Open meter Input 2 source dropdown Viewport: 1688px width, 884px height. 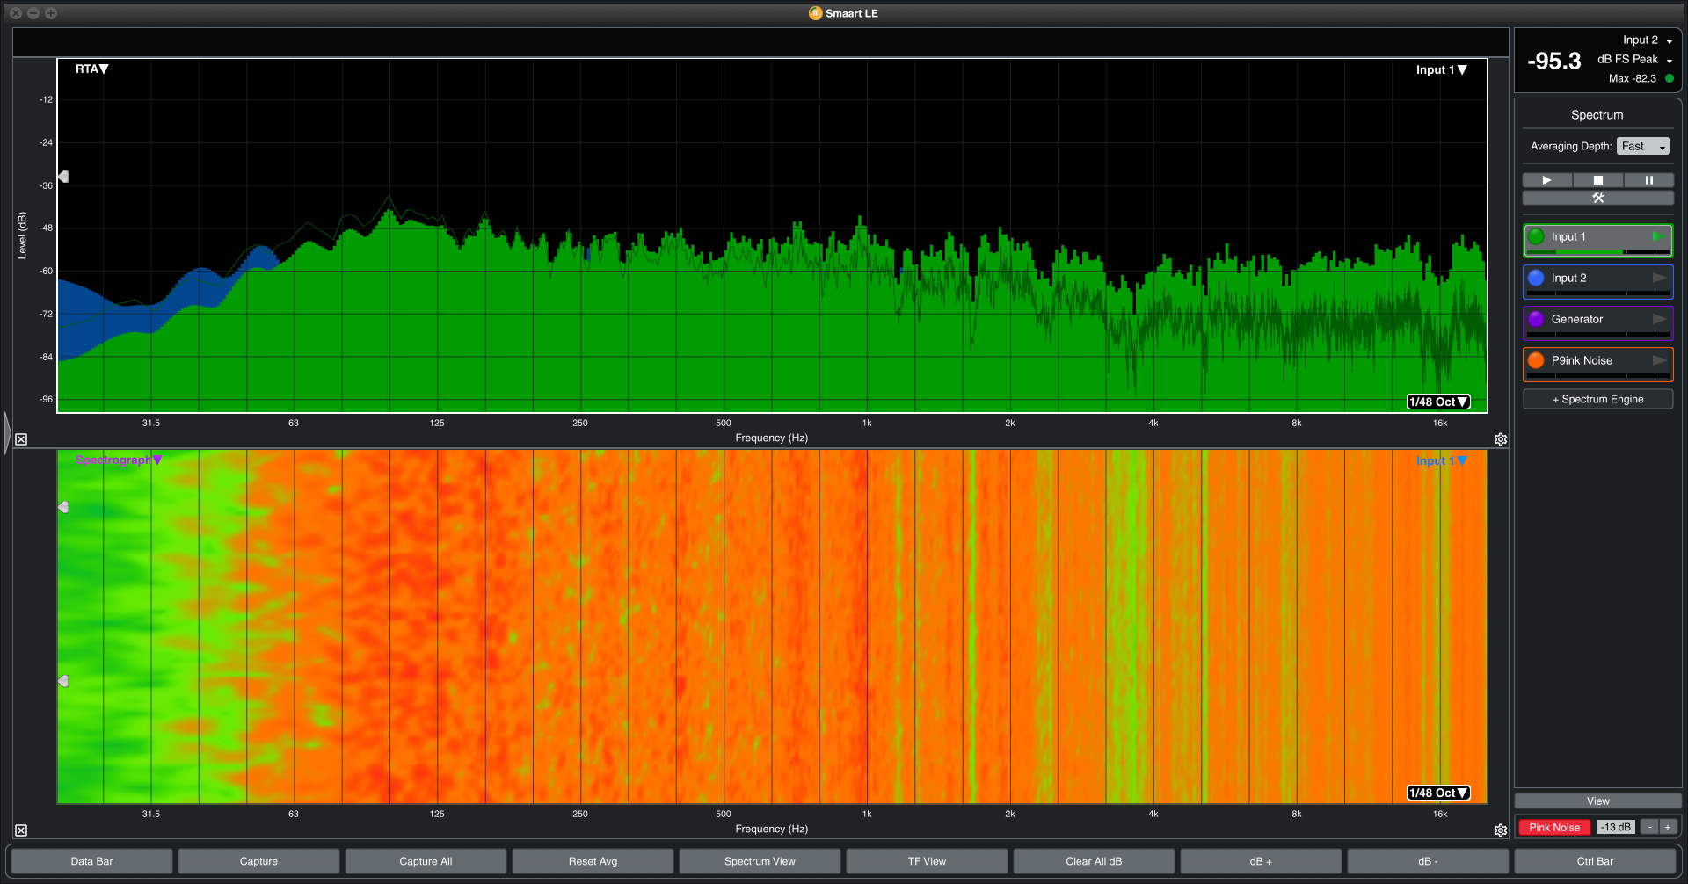click(x=1648, y=40)
